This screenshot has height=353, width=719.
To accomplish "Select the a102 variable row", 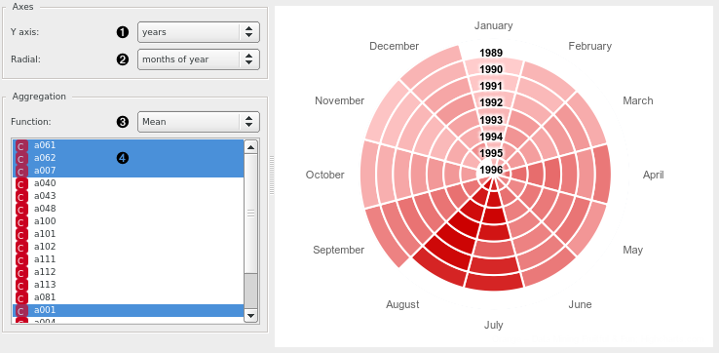I will [x=129, y=247].
